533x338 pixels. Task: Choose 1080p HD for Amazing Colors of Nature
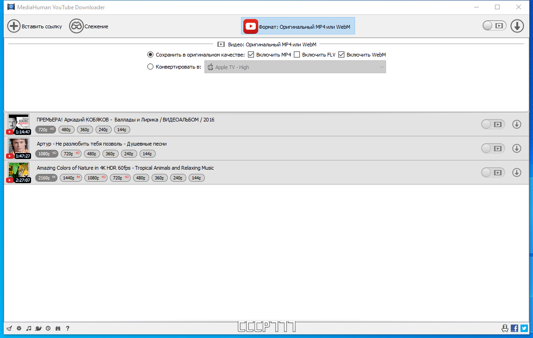[x=96, y=178]
